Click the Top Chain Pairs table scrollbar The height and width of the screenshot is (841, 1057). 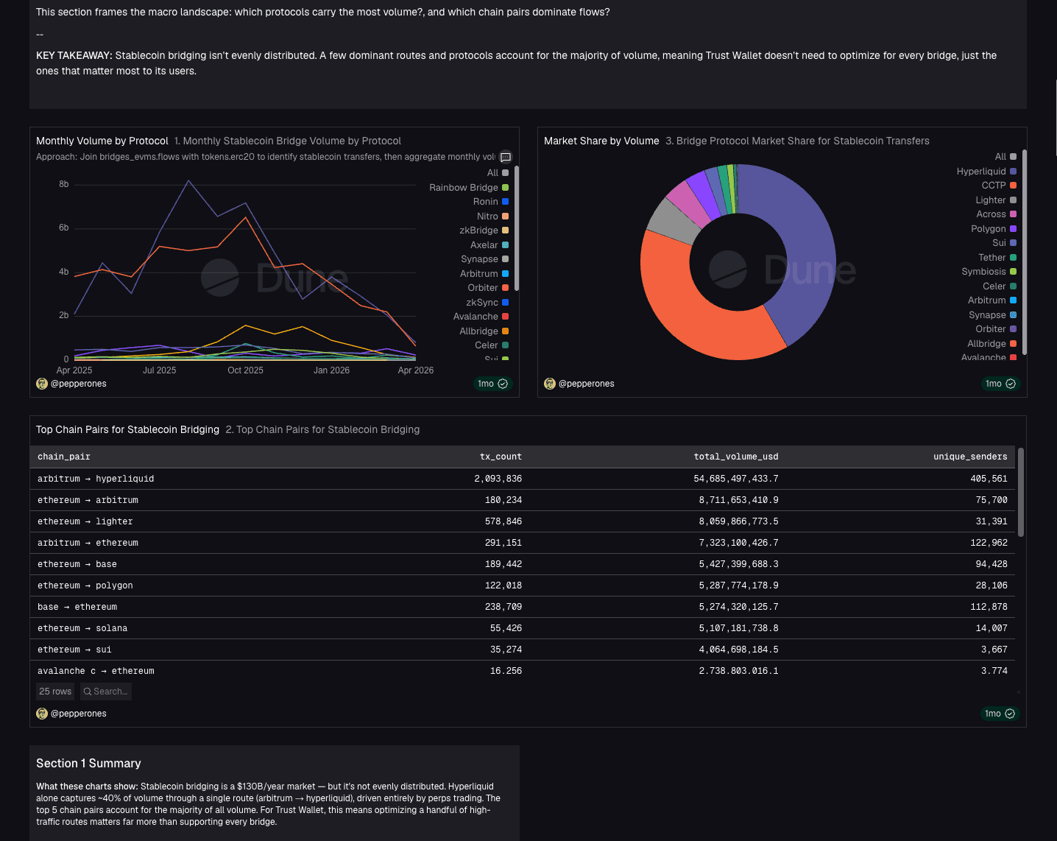click(x=1020, y=492)
